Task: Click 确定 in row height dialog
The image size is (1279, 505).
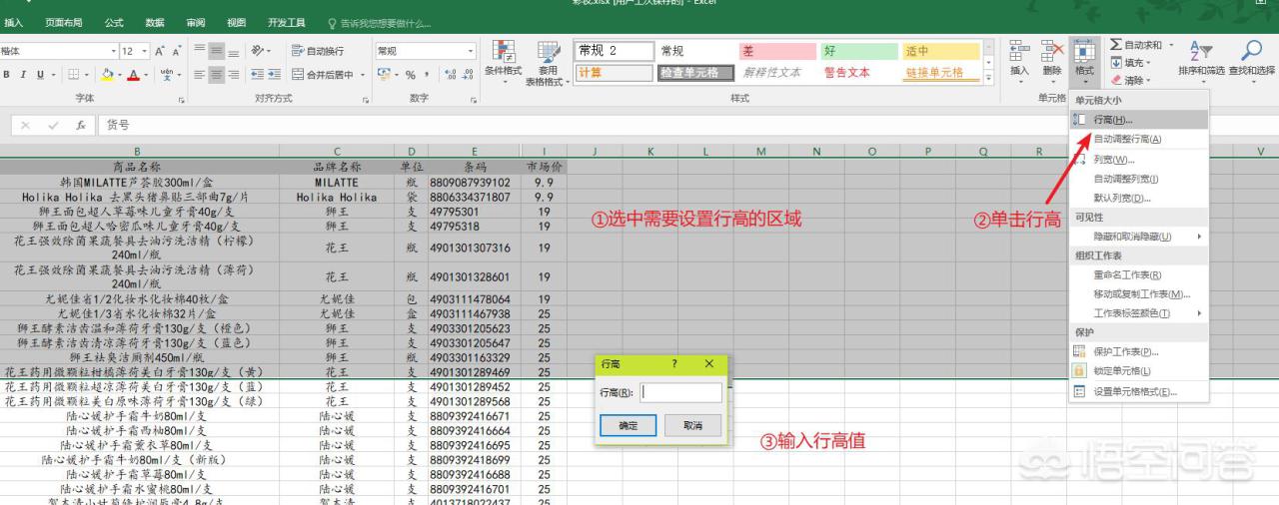Action: (628, 425)
